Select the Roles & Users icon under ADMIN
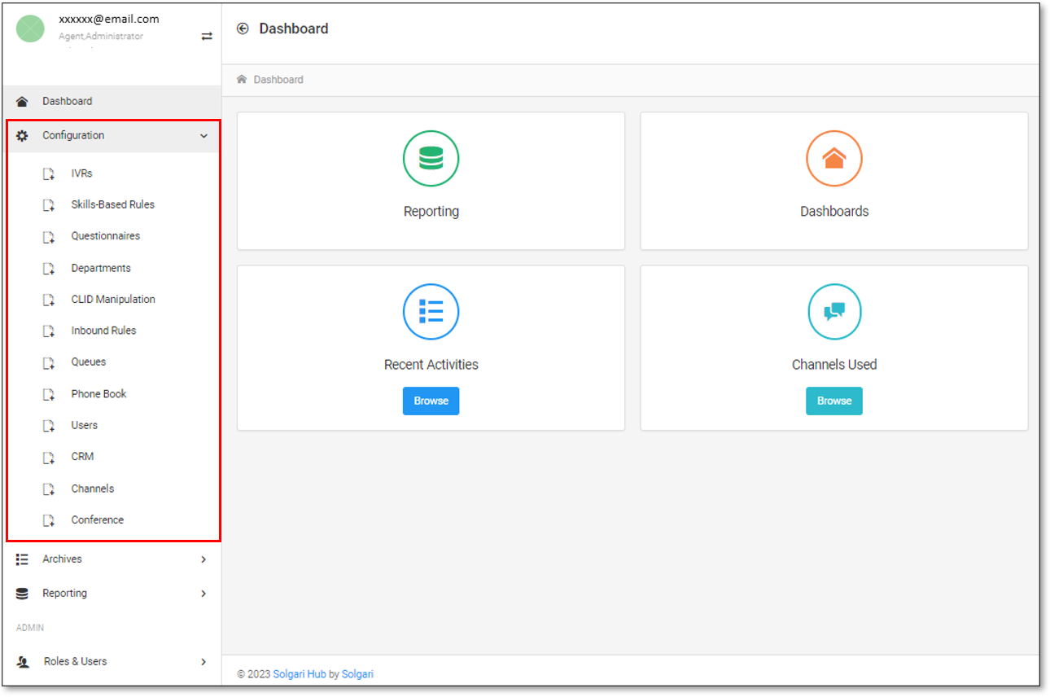This screenshot has width=1050, height=697. coord(20,661)
